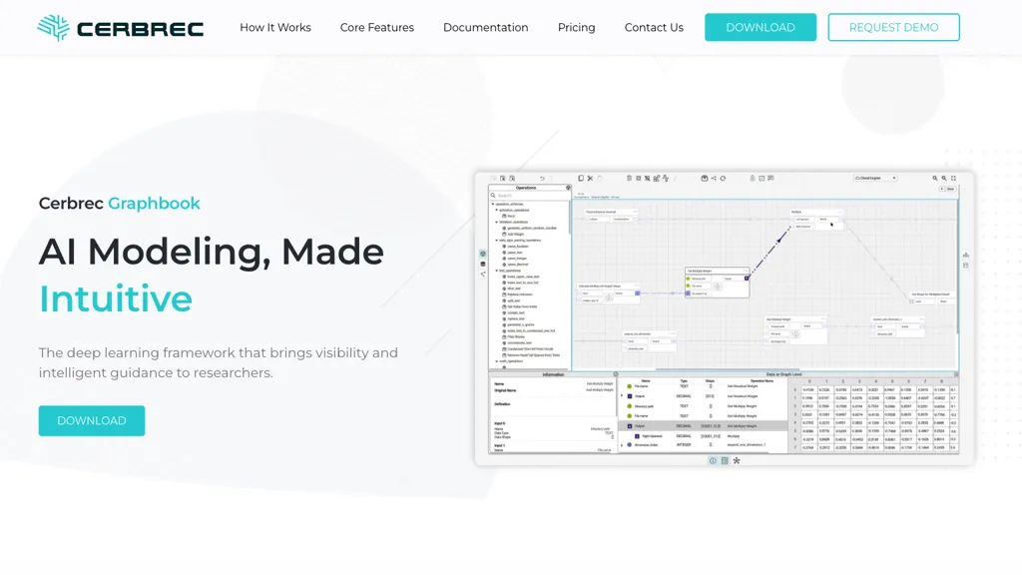Open the Documentation nav item
Viewport: 1022px width, 575px height.
[x=486, y=28]
